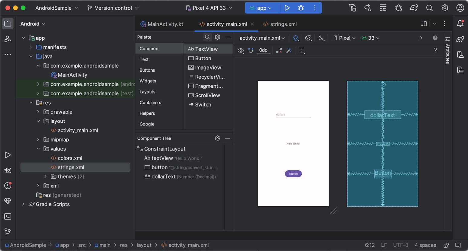Viewport: 468px width, 251px height.
Task: Open more run actions menu
Action: point(315,8)
